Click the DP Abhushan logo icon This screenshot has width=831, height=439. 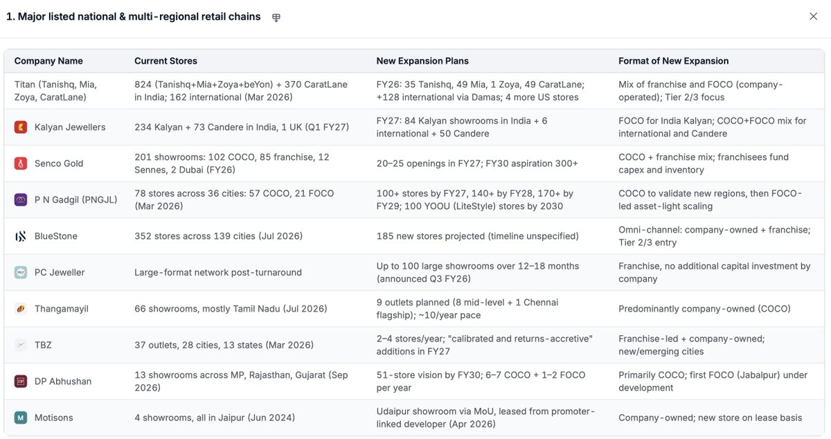tap(21, 382)
